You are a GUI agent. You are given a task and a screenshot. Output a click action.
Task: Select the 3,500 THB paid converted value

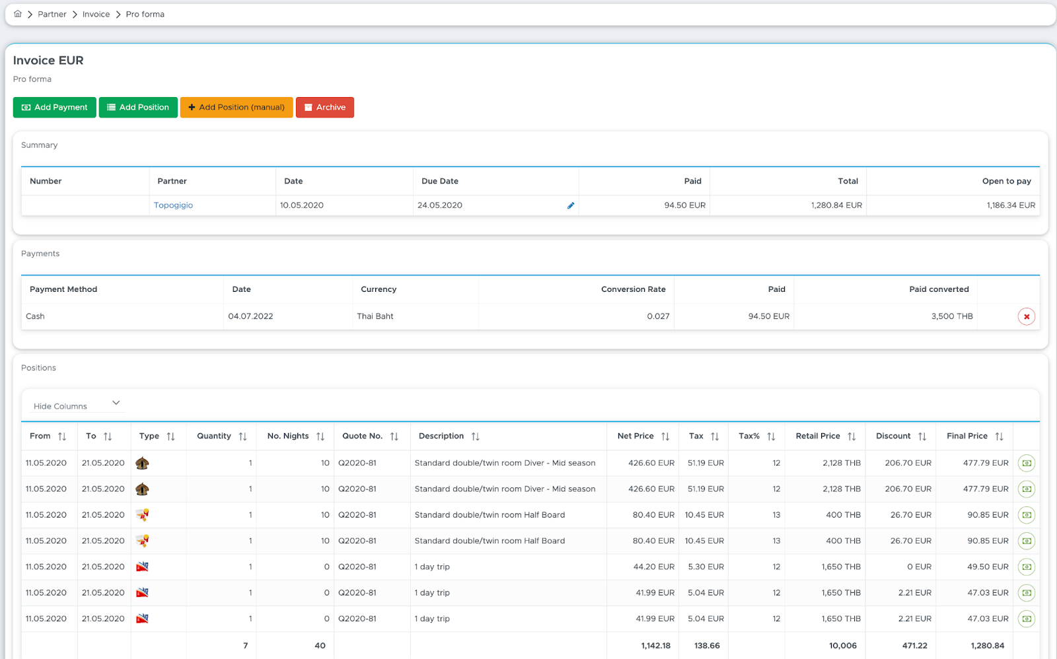click(x=952, y=316)
